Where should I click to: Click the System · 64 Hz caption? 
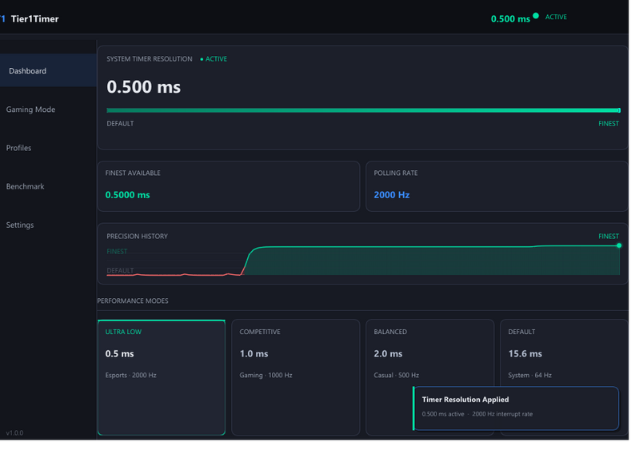pyautogui.click(x=529, y=375)
